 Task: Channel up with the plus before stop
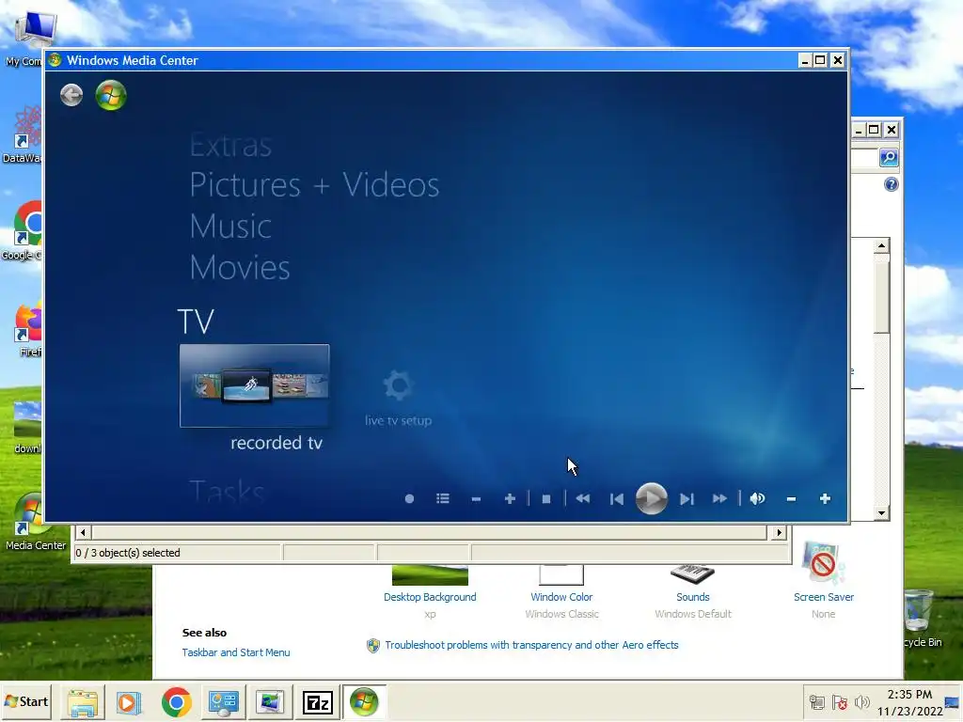point(510,499)
